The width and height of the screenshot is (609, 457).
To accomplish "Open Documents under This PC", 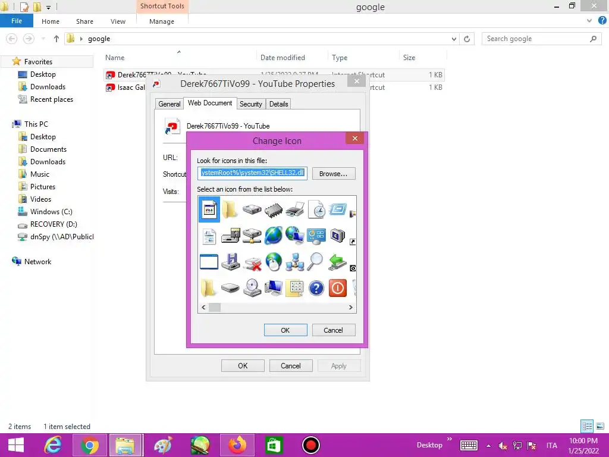I will 49,149.
